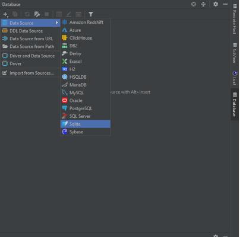
Task: Open Database panel gear settings
Action: (x=216, y=4)
